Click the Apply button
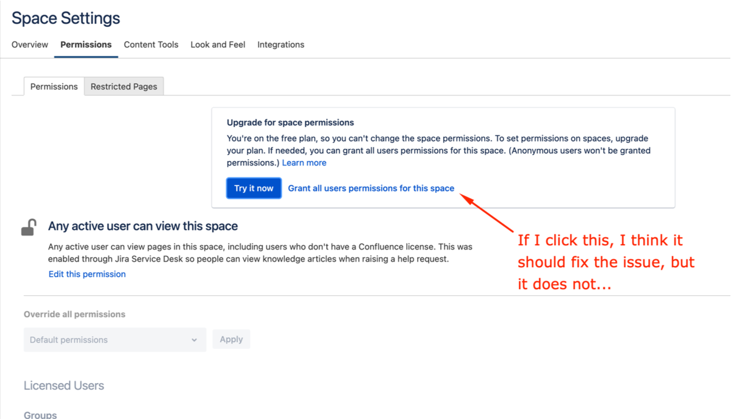The image size is (731, 419). (231, 339)
